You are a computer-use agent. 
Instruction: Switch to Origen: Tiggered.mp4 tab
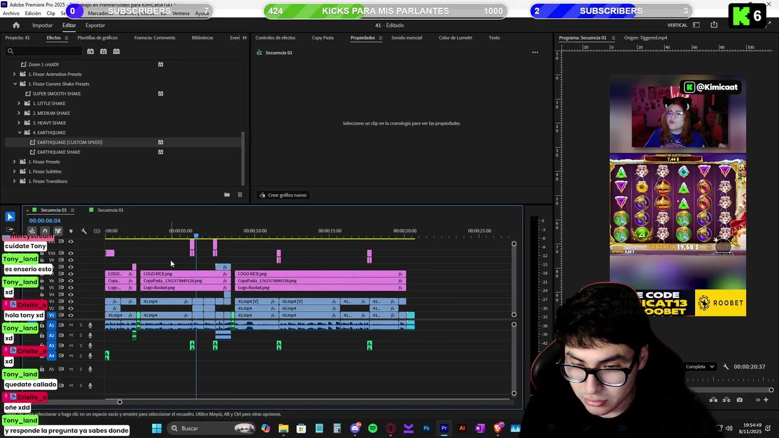(x=645, y=38)
